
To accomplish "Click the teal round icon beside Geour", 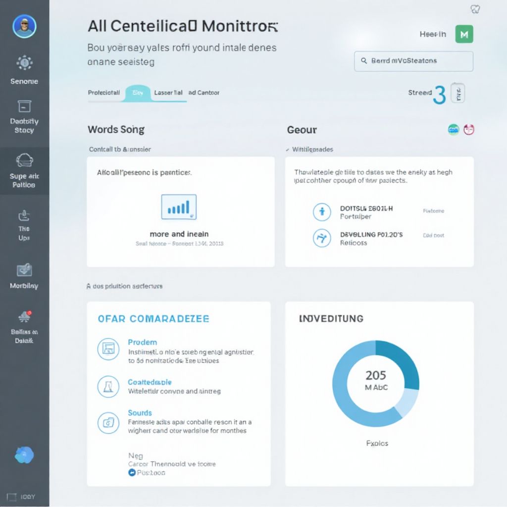I will (x=454, y=130).
